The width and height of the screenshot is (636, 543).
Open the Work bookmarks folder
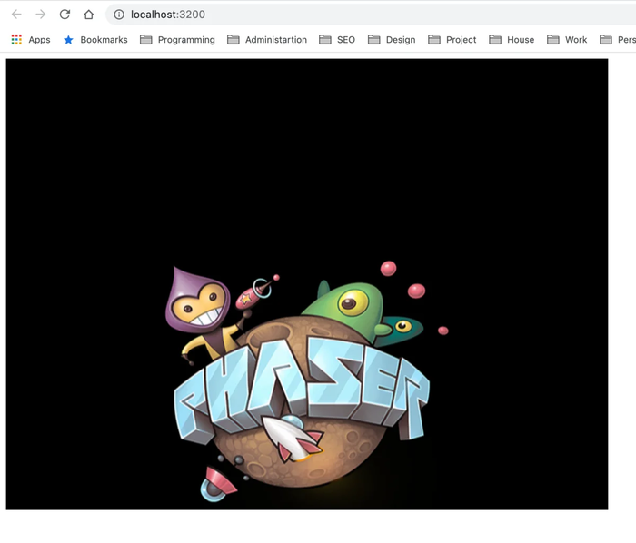(x=567, y=40)
